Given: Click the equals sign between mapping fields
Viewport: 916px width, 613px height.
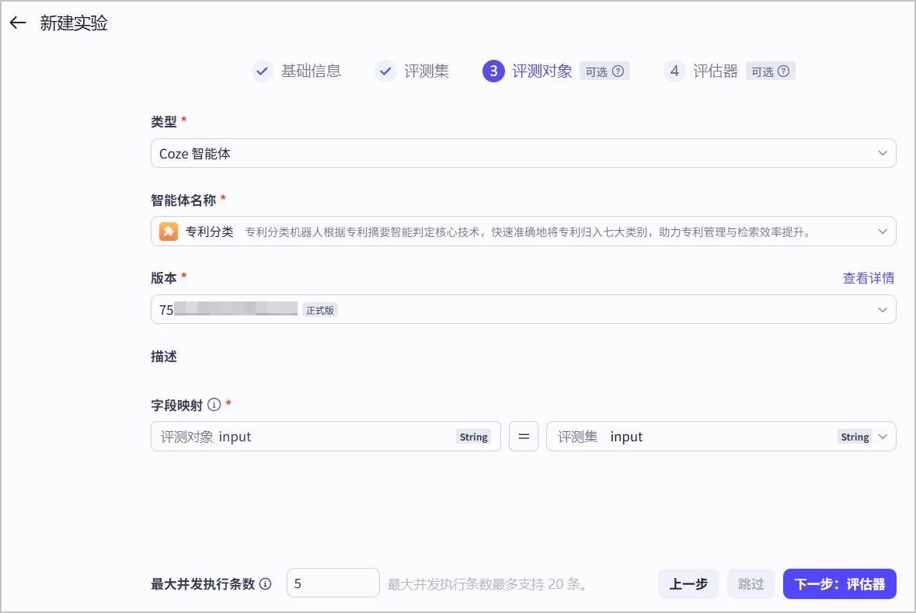Looking at the screenshot, I should tap(524, 437).
